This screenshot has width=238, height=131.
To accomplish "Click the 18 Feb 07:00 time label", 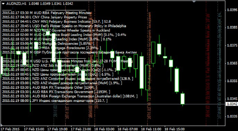I will click(x=128, y=129).
